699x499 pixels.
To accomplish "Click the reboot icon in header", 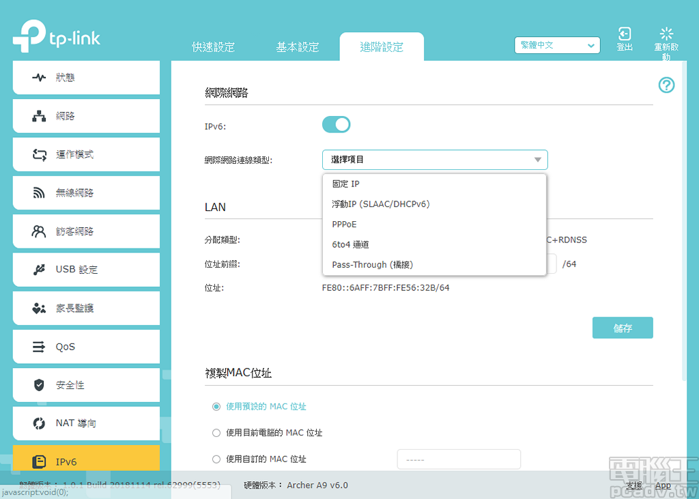I will [x=666, y=33].
